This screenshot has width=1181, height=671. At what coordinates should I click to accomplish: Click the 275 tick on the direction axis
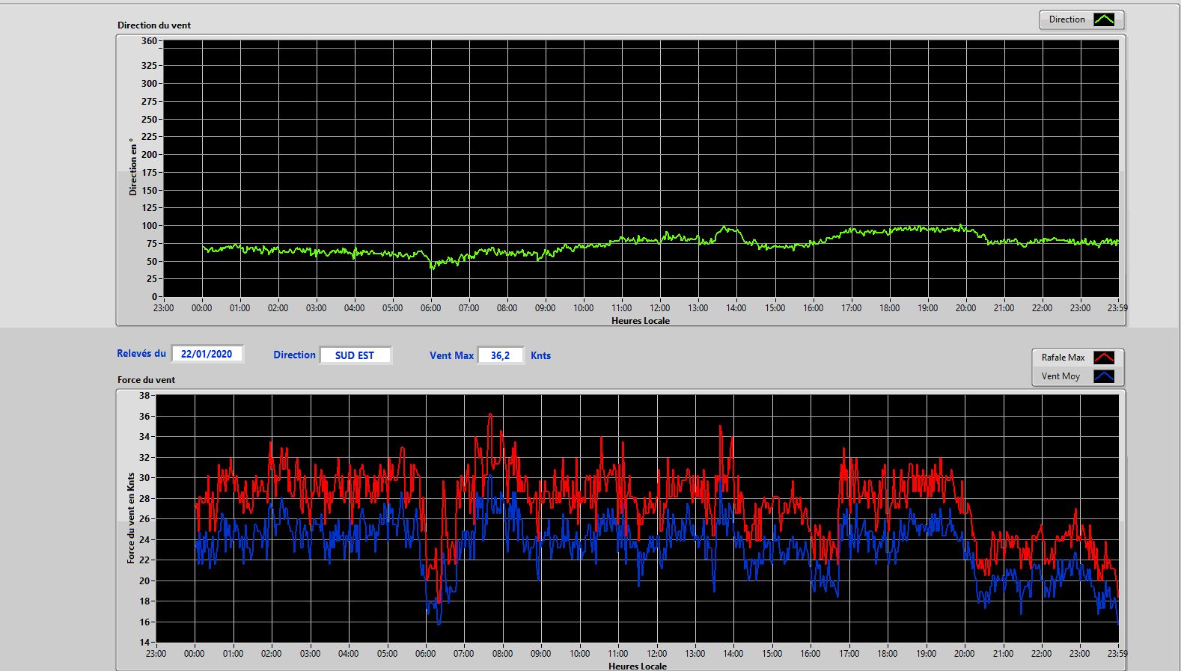point(149,102)
